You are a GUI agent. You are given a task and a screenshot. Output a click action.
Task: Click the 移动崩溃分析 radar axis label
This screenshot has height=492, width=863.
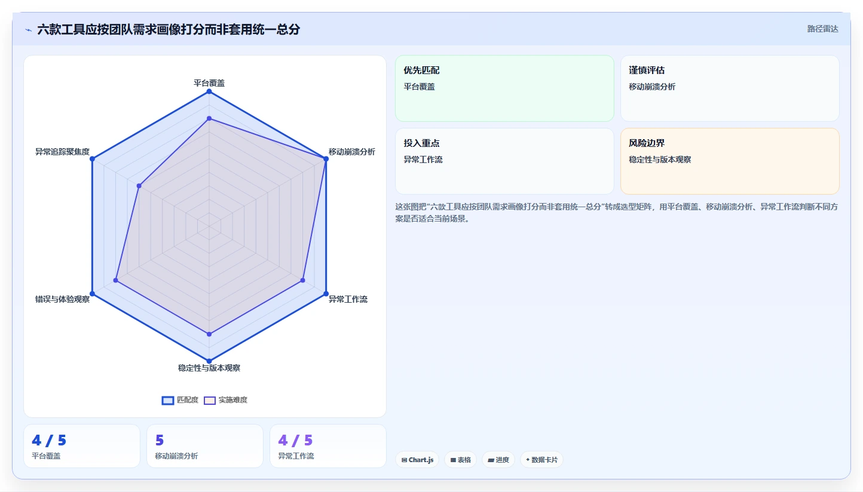[x=352, y=152]
